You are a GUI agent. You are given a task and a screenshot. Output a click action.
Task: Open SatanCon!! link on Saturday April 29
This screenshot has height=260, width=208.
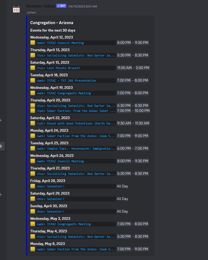pos(50,199)
